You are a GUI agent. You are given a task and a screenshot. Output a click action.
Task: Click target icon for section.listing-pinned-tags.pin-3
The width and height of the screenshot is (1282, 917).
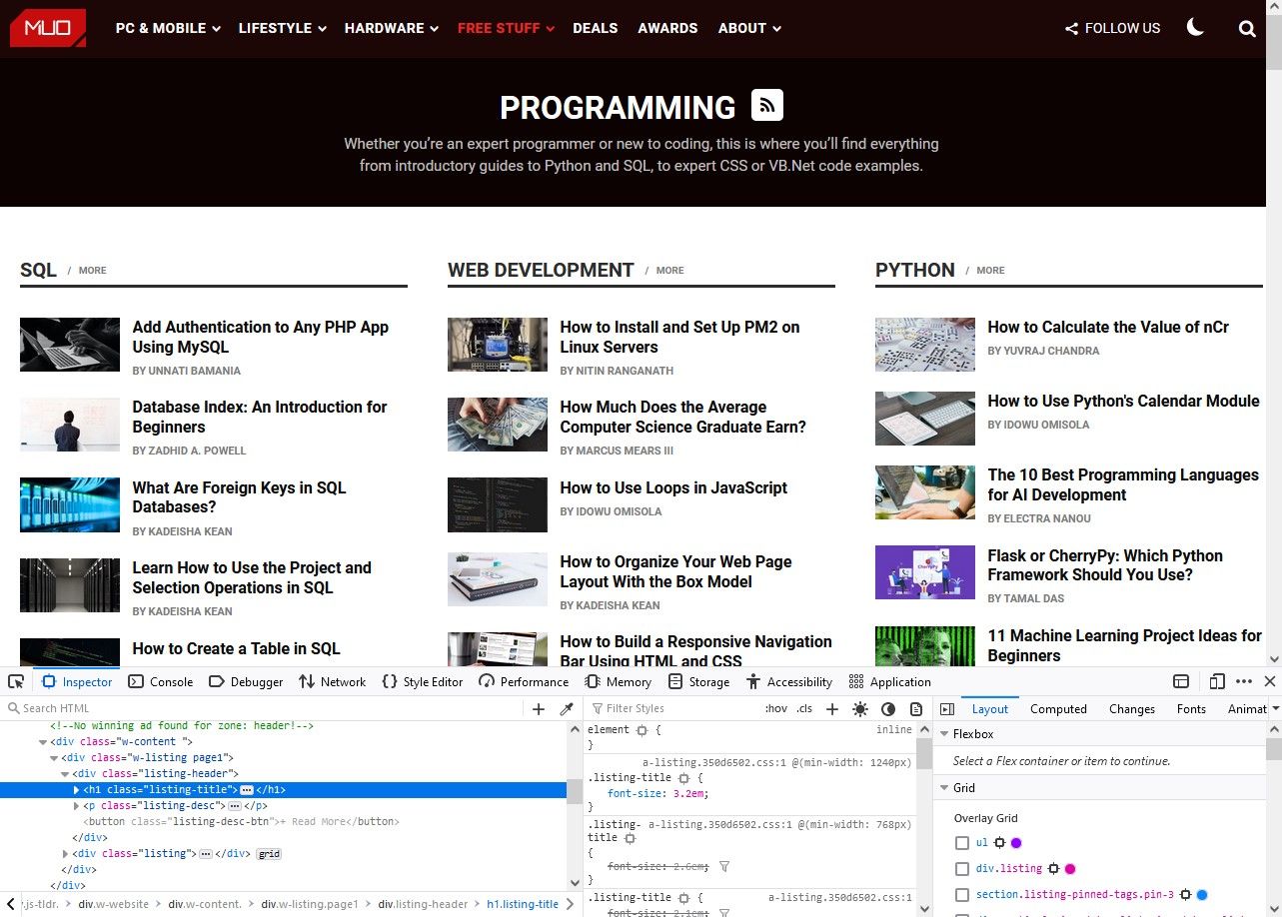[x=1185, y=895]
